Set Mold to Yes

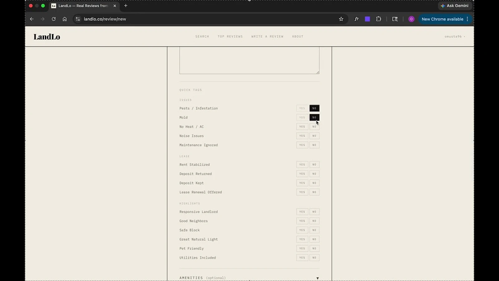click(x=302, y=117)
